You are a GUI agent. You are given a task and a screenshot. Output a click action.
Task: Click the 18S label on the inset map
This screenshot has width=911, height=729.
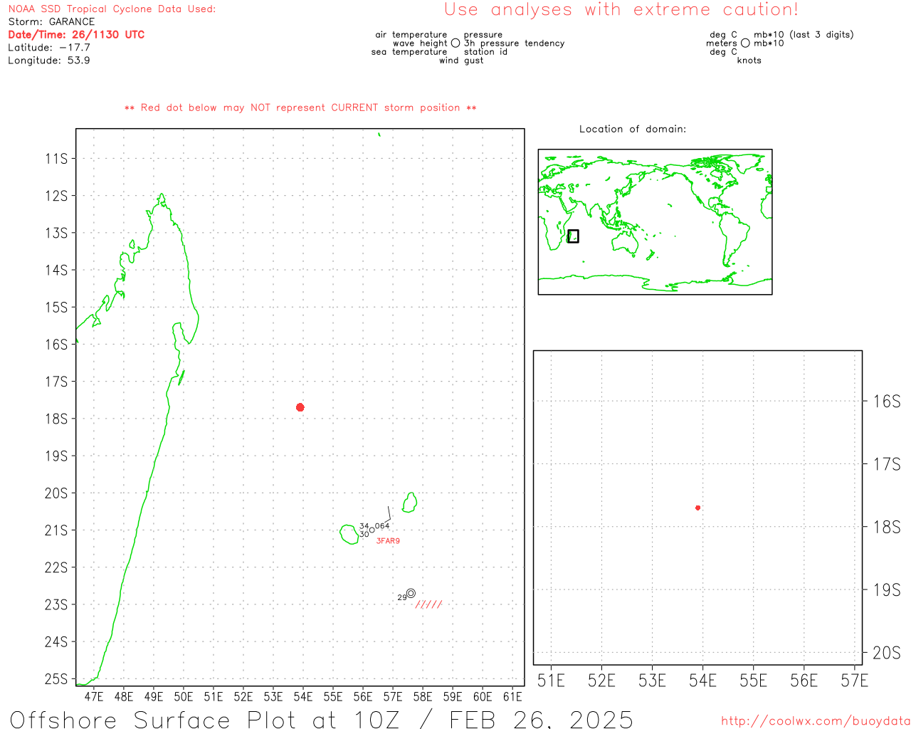(887, 527)
